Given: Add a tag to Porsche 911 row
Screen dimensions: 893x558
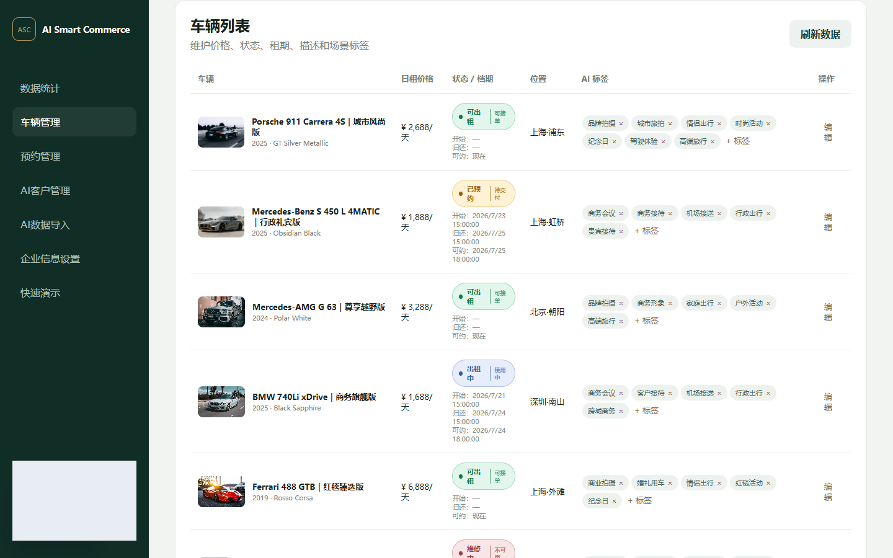Looking at the screenshot, I should pyautogui.click(x=738, y=141).
